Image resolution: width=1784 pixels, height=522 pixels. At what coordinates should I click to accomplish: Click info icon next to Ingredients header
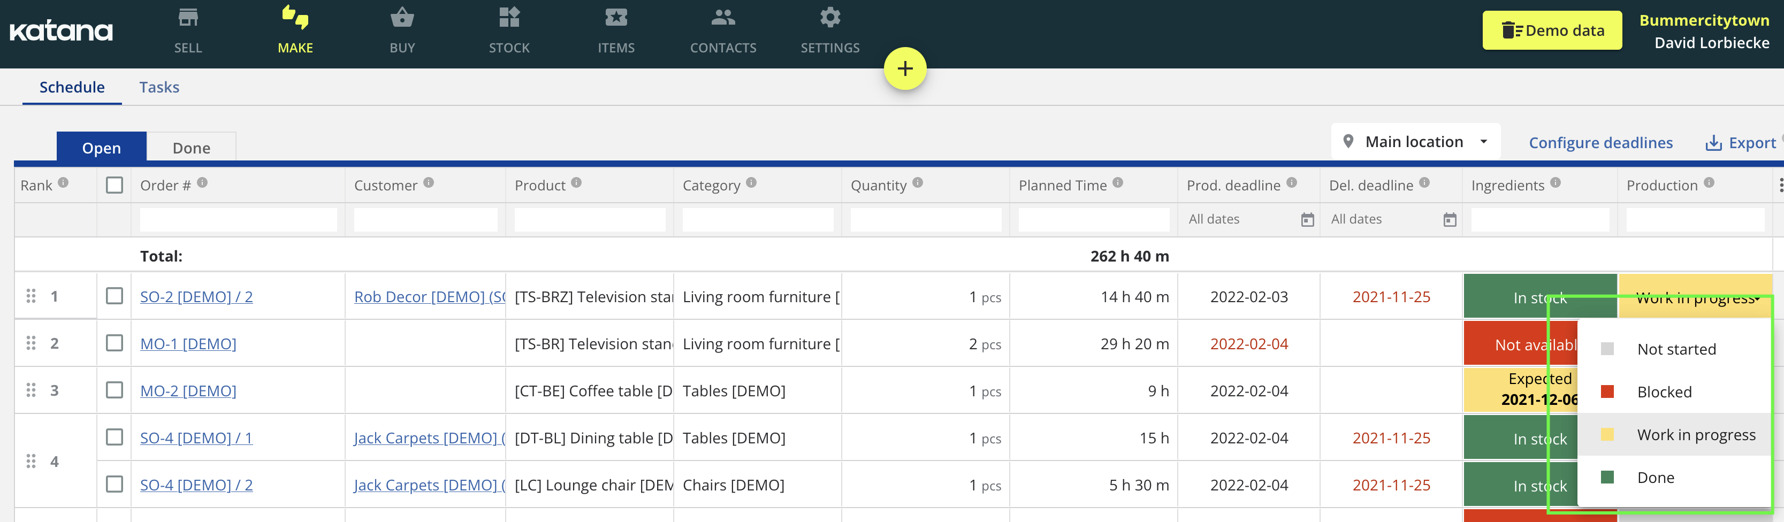[x=1556, y=183]
